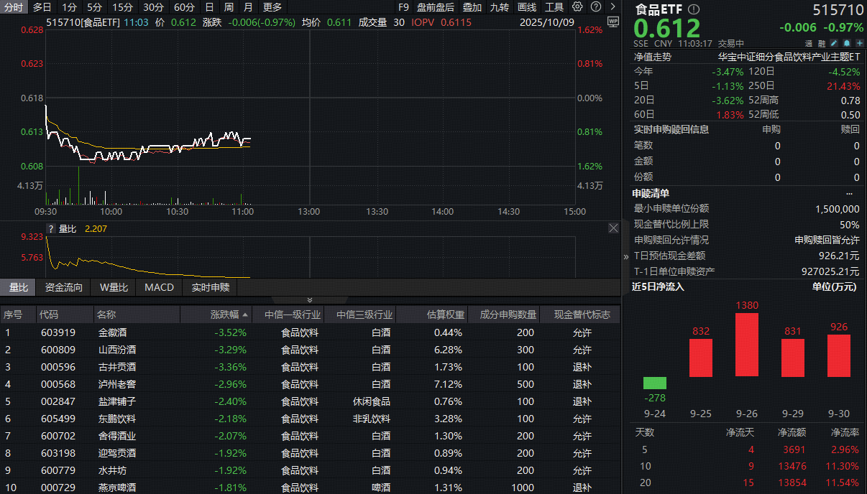This screenshot has height=494, width=867.
Task: Click the info icon beside 食品ETF title
Action: coord(692,10)
